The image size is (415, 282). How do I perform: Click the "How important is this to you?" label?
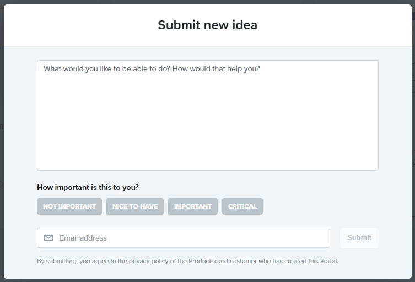(x=88, y=187)
